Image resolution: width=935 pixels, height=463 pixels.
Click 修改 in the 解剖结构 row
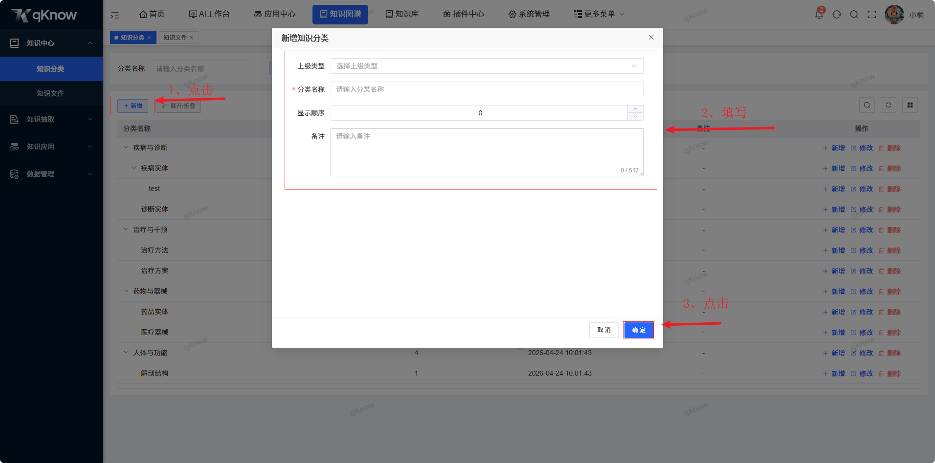coord(862,374)
